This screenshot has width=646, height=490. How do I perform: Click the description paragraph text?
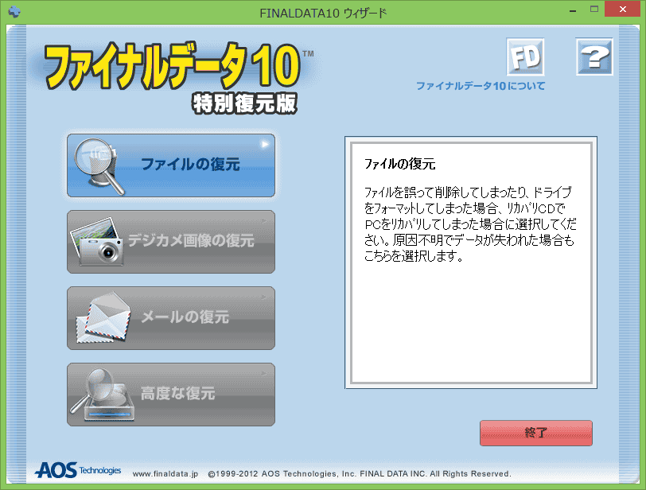[x=470, y=224]
